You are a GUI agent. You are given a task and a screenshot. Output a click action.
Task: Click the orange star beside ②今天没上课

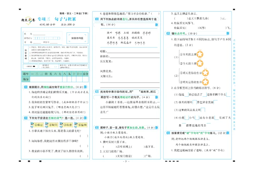[x=200, y=63]
